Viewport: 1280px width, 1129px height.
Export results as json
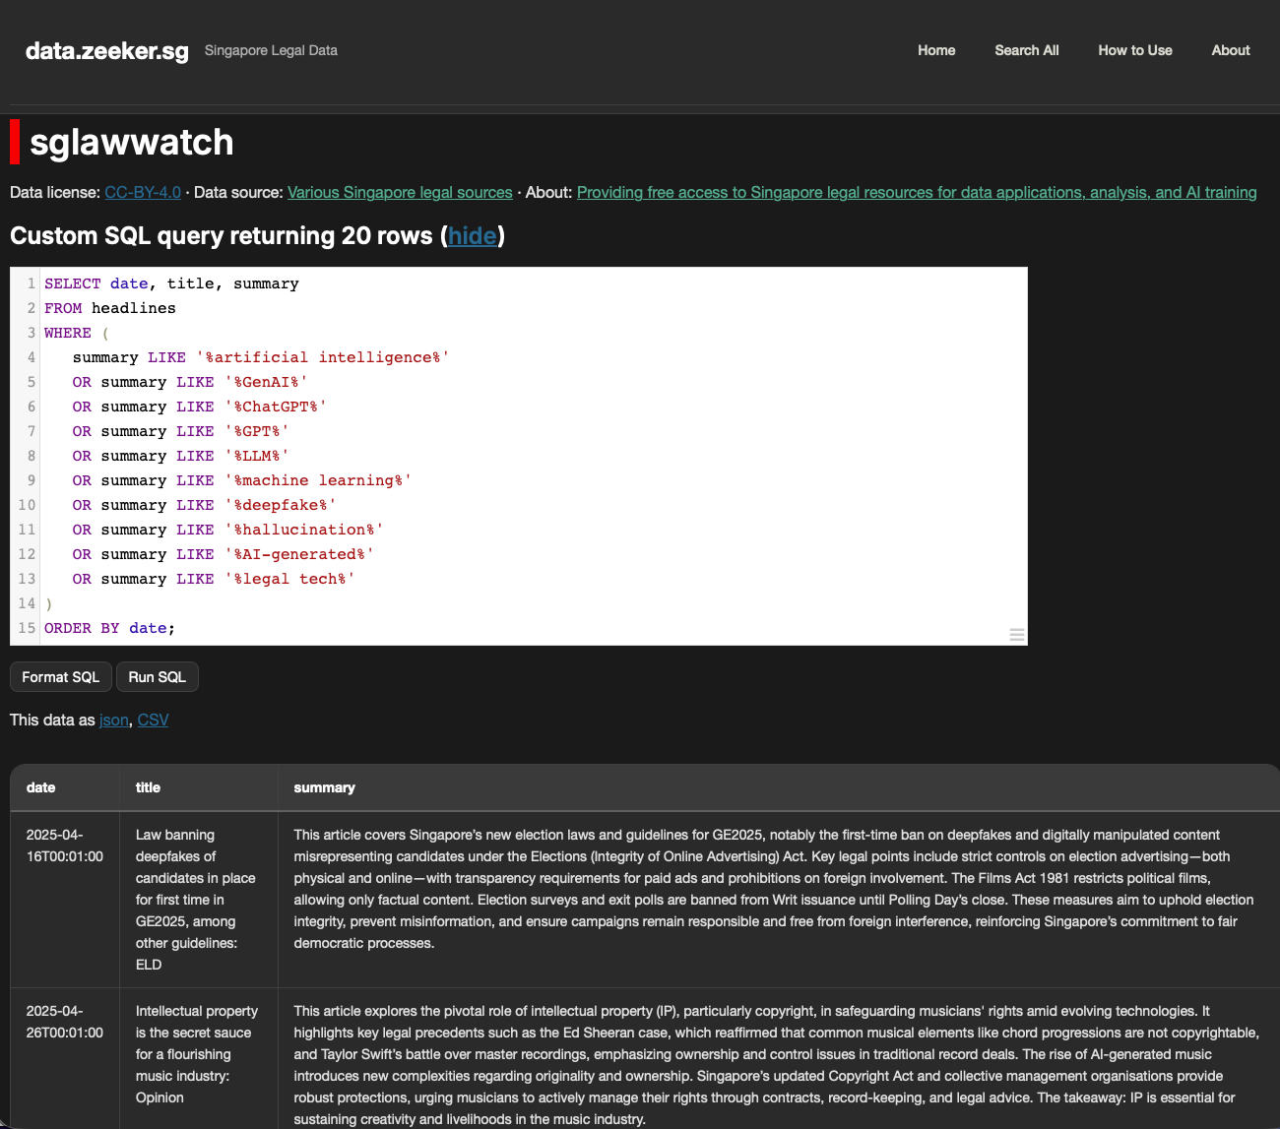tap(113, 720)
